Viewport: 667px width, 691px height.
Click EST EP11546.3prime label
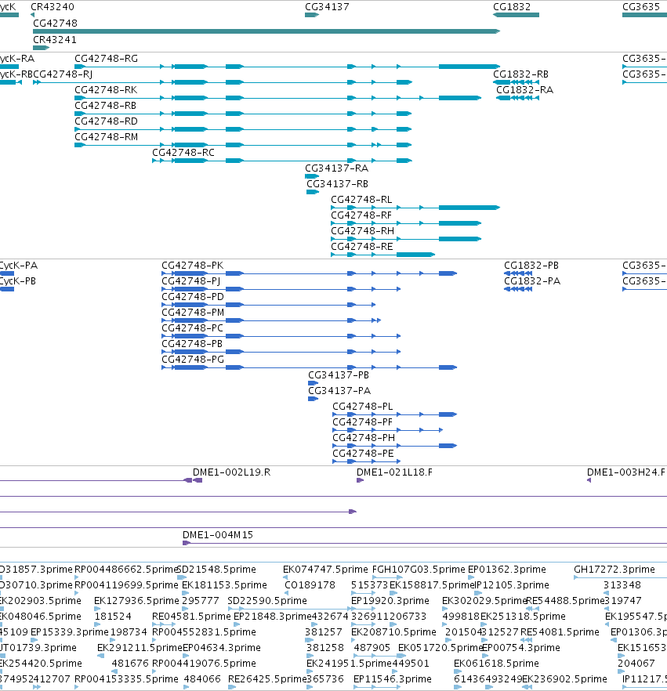(393, 679)
